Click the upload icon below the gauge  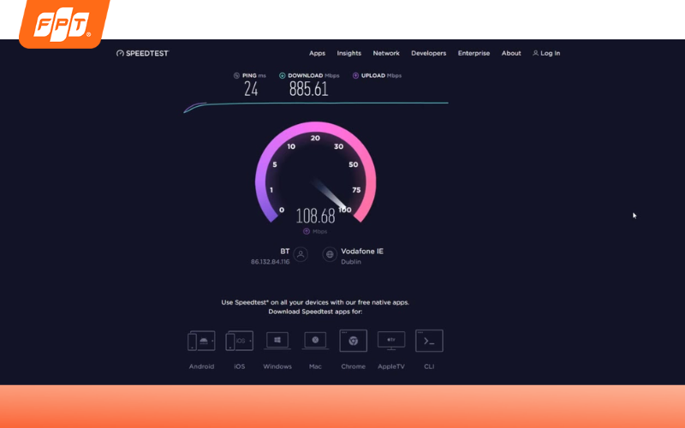click(x=307, y=231)
